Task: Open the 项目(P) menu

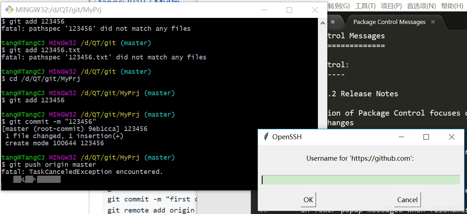Action: [x=391, y=6]
